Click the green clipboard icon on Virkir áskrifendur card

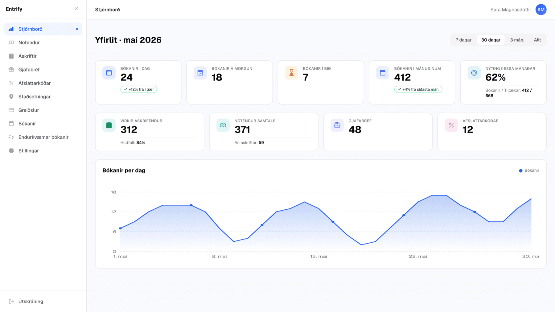[109, 125]
